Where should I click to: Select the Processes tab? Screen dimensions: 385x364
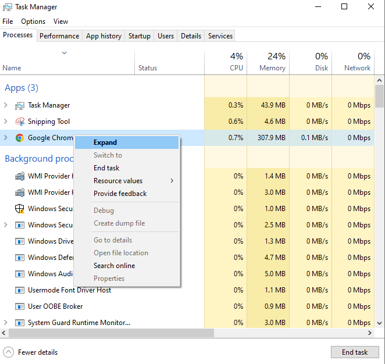tap(17, 35)
